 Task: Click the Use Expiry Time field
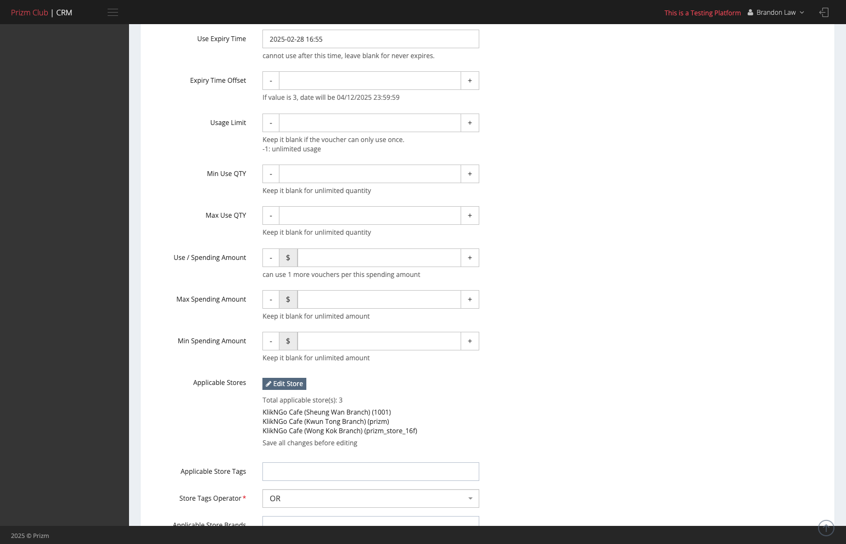pos(371,39)
